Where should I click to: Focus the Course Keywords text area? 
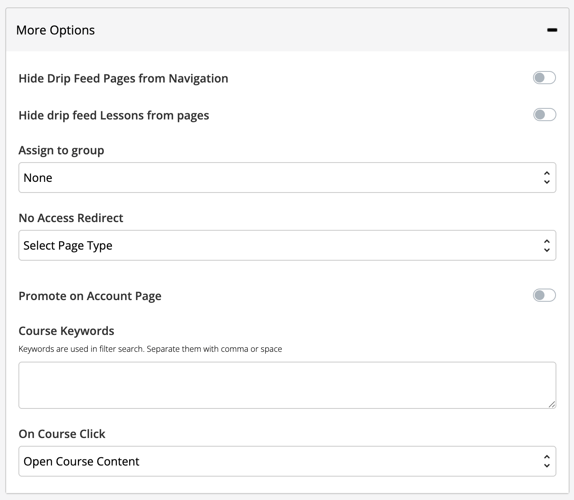(x=287, y=385)
